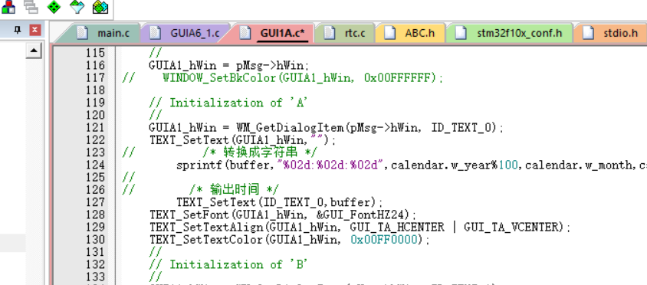The width and height of the screenshot is (647, 285).
Task: Close the side panel with red X
Action: [x=35, y=30]
